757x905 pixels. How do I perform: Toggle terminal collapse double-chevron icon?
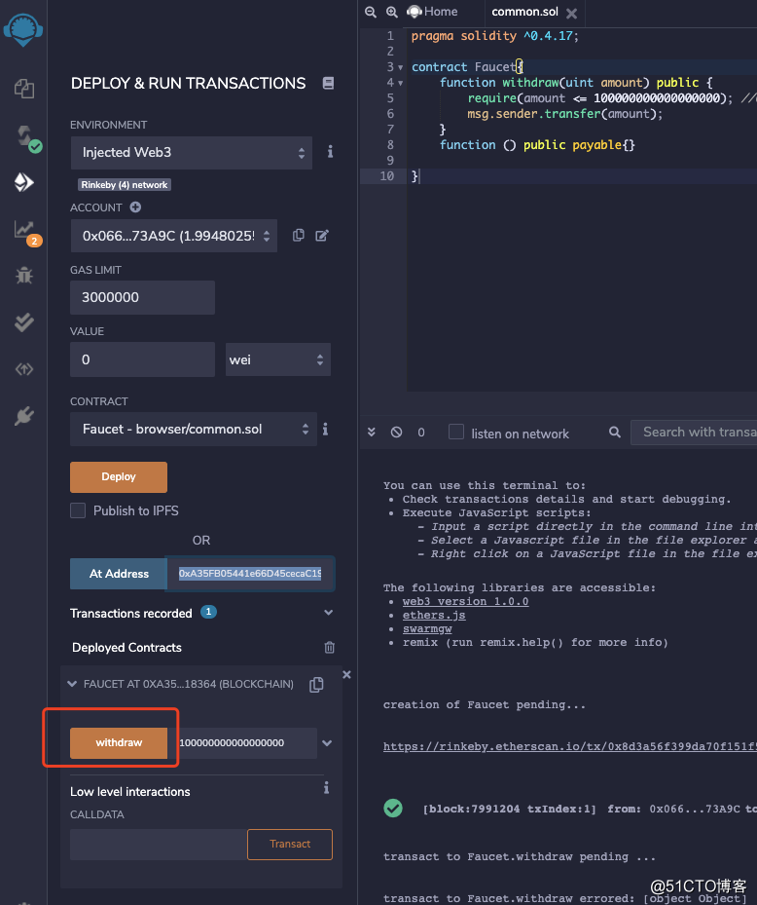[x=372, y=432]
